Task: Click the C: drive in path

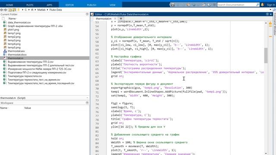Action: coord(26,10)
